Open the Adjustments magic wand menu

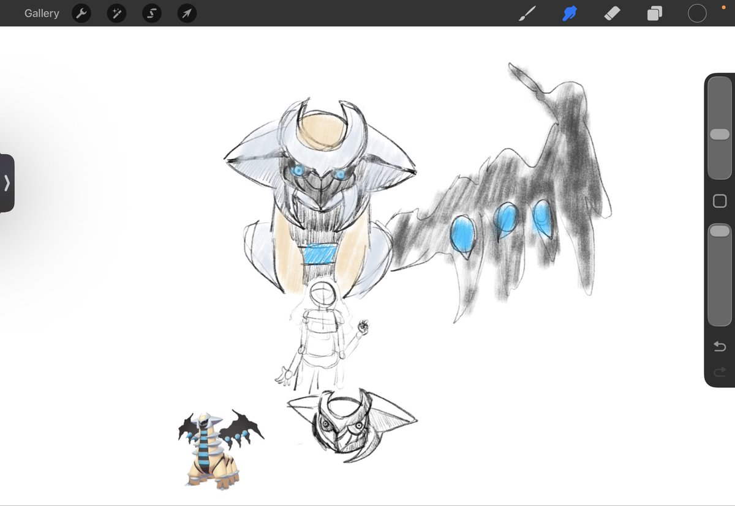click(116, 13)
